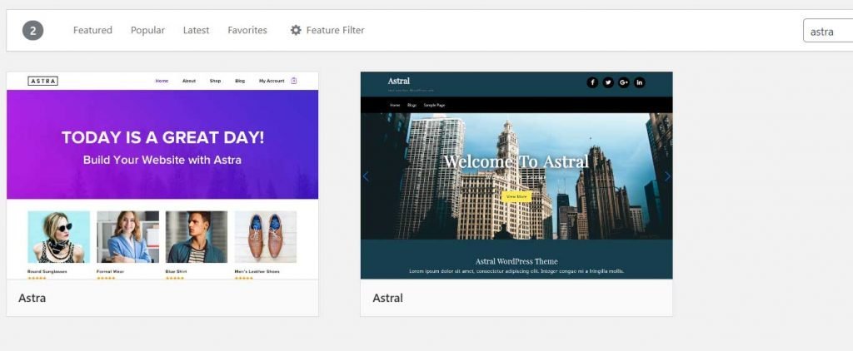
Task: Click Sample Page in Astral preview menu
Action: click(434, 105)
